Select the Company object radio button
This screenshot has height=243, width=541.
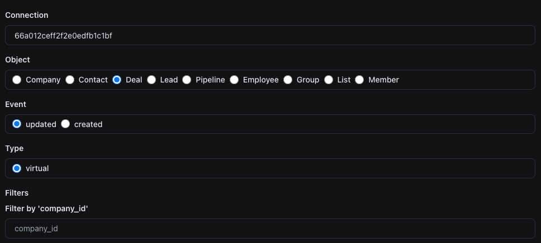17,80
